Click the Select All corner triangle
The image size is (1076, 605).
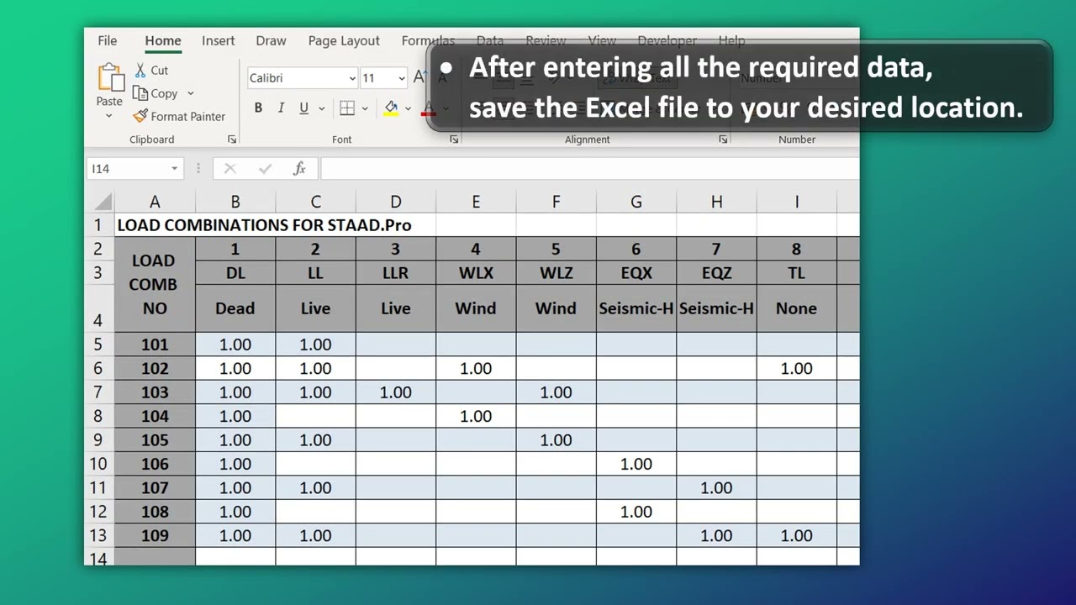[x=102, y=202]
